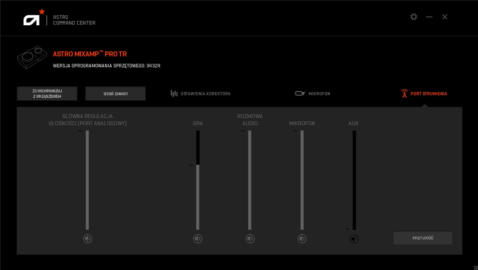This screenshot has width=478, height=270.
Task: Click the Usuń zmiany button
Action: coord(115,94)
